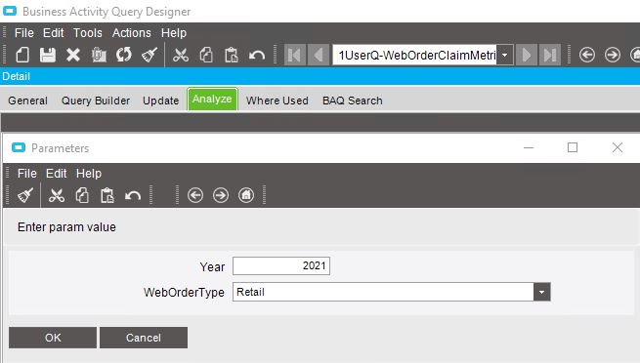Click the WebOrderType field showing Retail

pyautogui.click(x=383, y=292)
